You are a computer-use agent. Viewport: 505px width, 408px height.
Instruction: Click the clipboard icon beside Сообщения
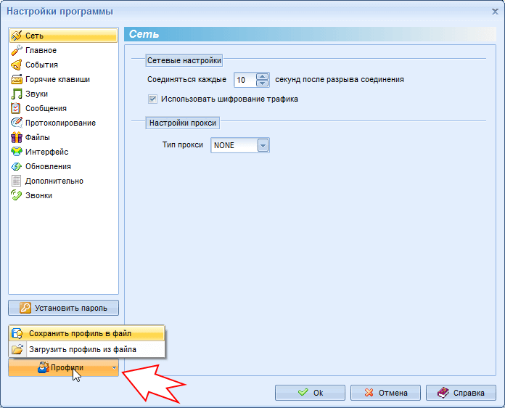click(16, 108)
